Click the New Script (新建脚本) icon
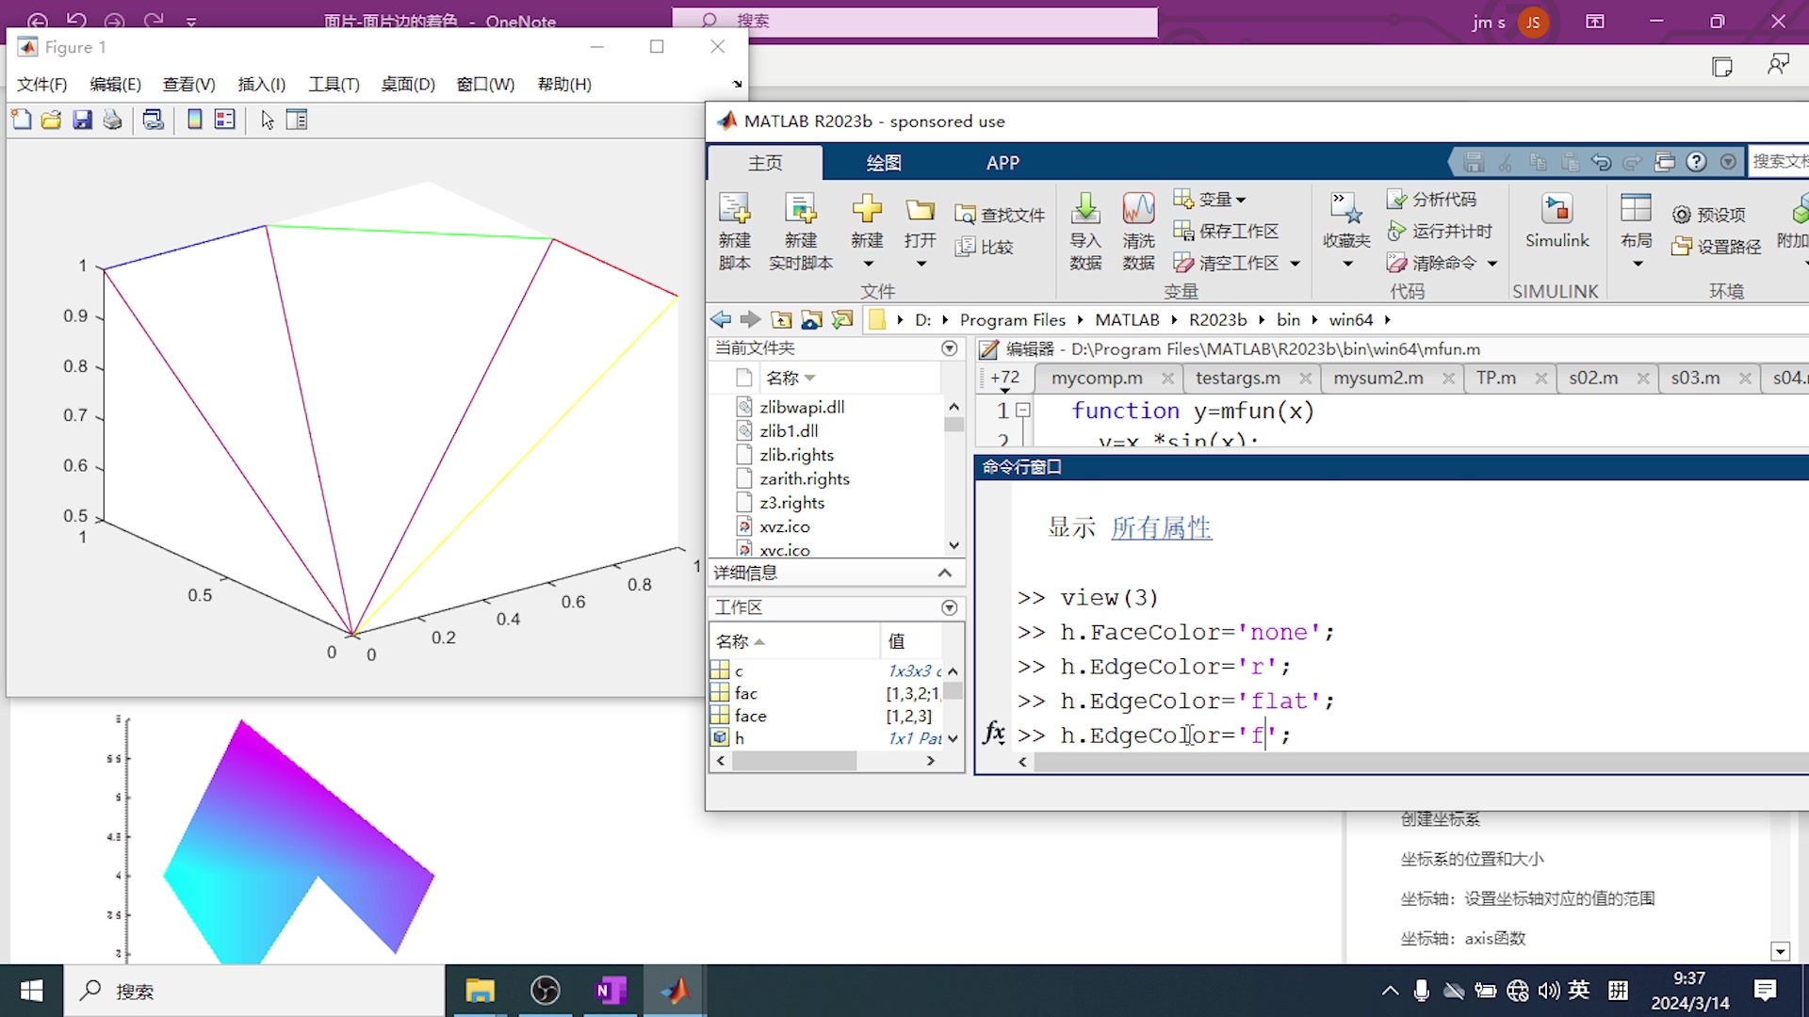This screenshot has width=1809, height=1017. (x=734, y=209)
